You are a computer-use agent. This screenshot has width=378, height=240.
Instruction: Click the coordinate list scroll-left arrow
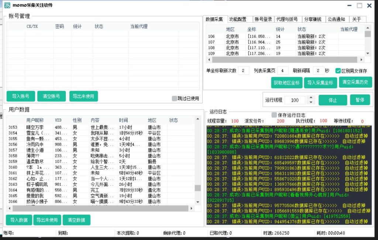pos(209,59)
